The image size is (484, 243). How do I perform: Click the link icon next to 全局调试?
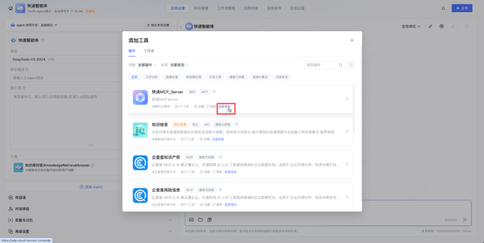(430, 26)
